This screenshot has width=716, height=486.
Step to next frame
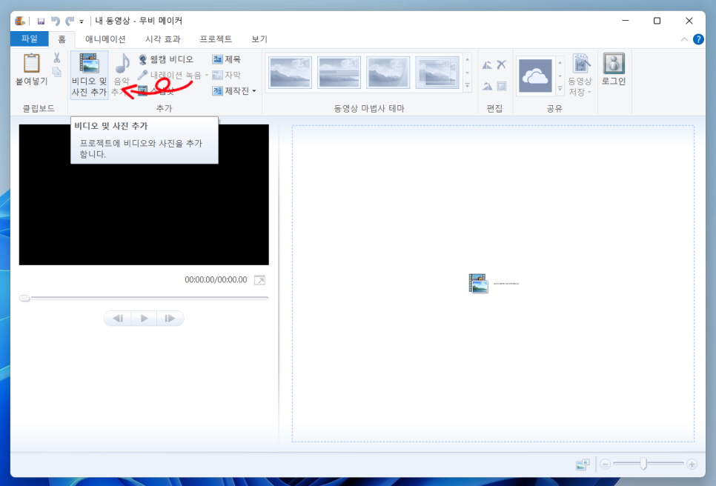(170, 318)
